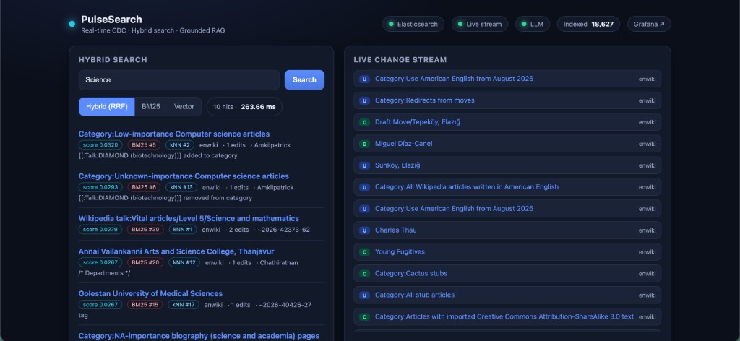Click the cyan dot logo beside PulseSearch
Image resolution: width=740 pixels, height=341 pixels.
click(x=72, y=24)
